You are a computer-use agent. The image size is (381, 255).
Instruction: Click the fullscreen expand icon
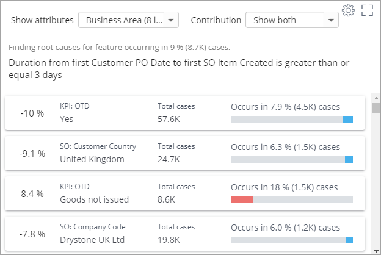[367, 10]
